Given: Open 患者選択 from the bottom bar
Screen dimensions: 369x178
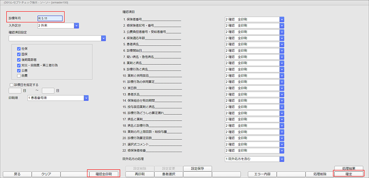Looking at the screenshot, I should pos(168,174).
